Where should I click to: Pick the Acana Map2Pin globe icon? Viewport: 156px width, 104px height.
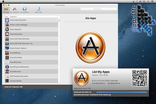(x=7, y=29)
